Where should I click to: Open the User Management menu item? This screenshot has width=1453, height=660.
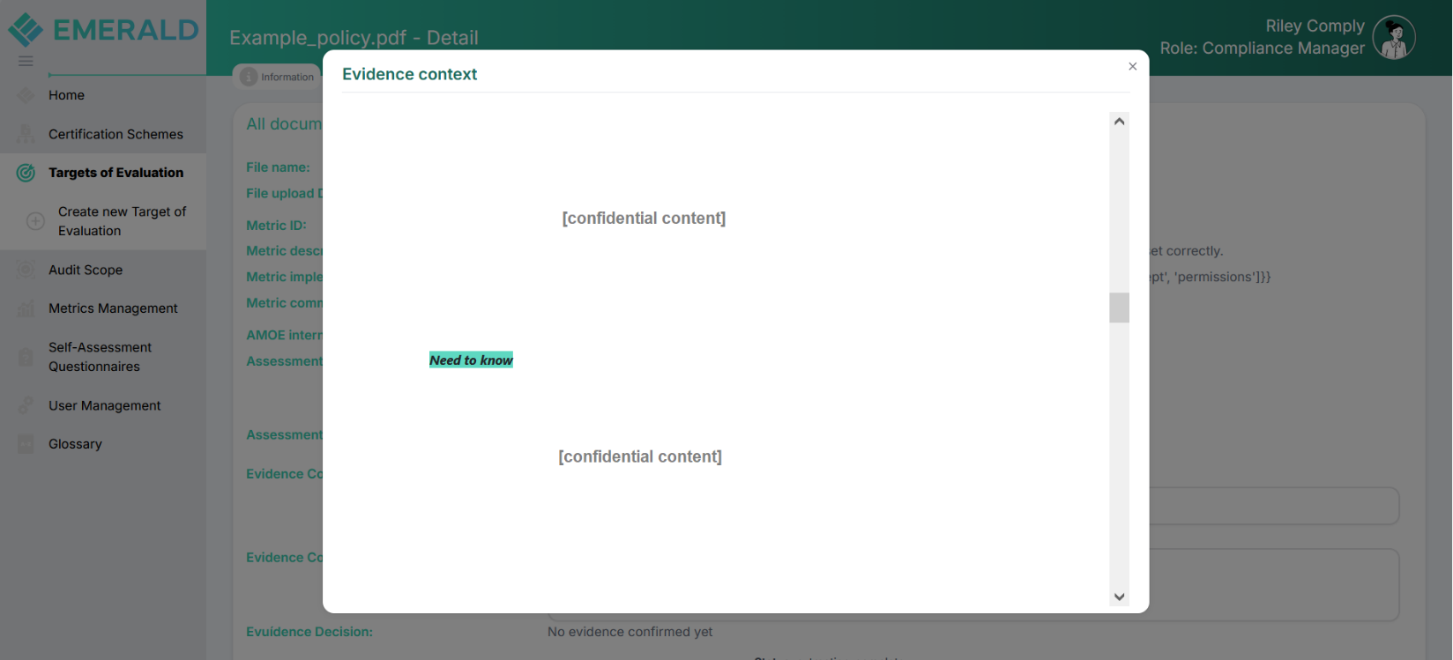[105, 405]
